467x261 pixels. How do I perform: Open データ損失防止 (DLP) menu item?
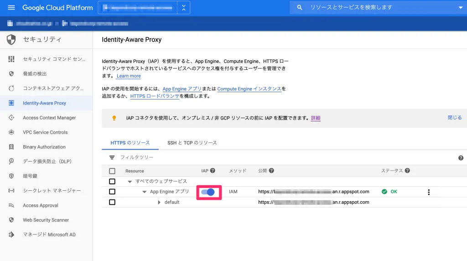[47, 161]
